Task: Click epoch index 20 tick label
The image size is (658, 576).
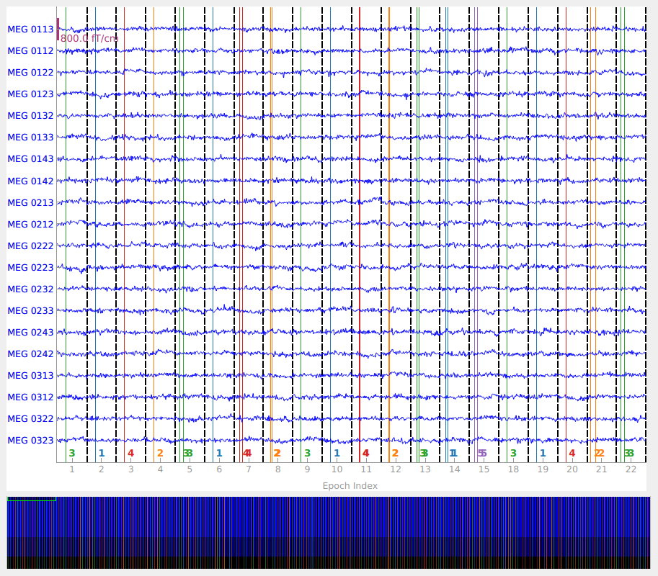Action: pyautogui.click(x=572, y=469)
